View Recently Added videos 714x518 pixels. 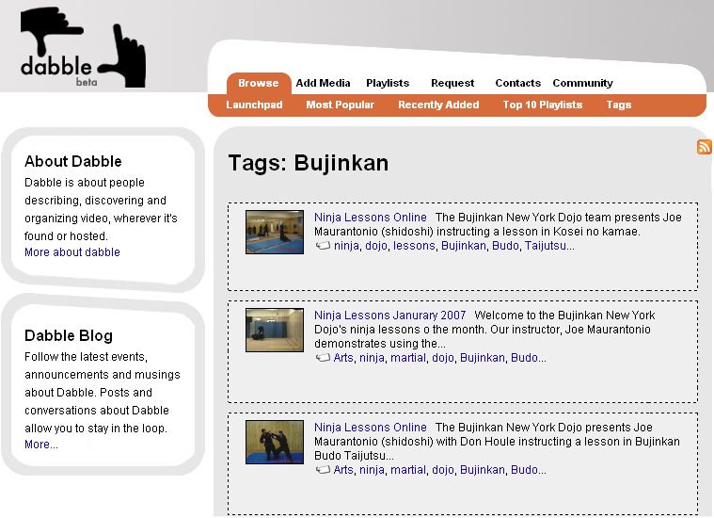438,105
